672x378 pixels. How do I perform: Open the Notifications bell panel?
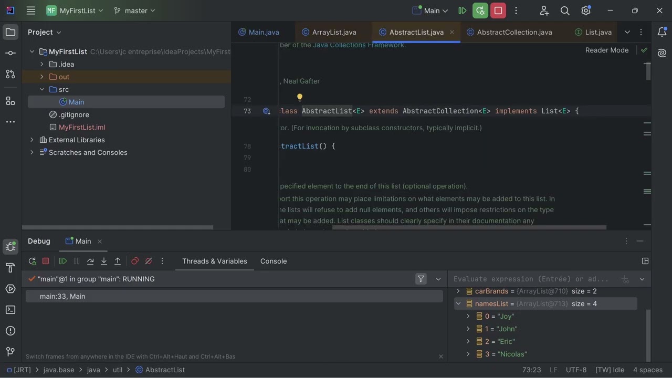[x=662, y=32]
